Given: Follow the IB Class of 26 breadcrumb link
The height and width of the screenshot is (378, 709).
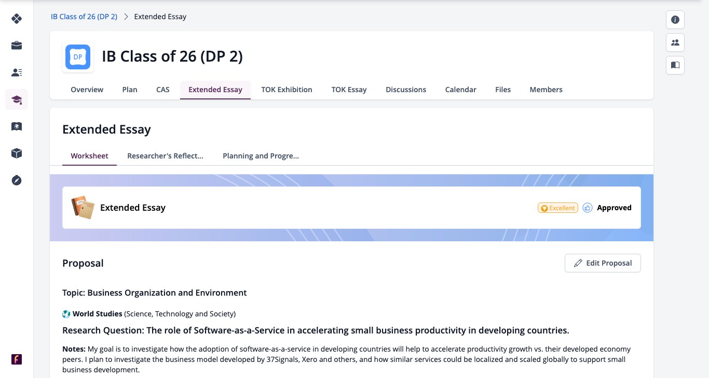Looking at the screenshot, I should tap(84, 17).
